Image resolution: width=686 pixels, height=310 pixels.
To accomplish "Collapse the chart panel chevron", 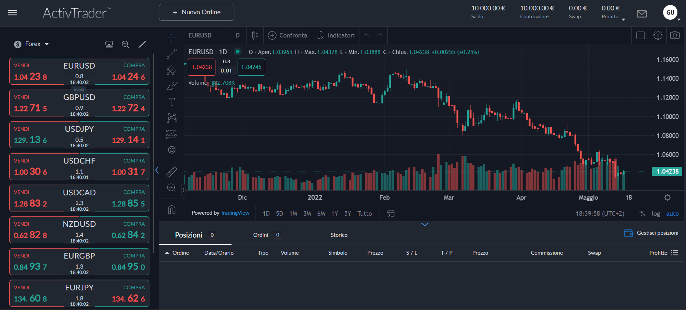I will point(425,224).
